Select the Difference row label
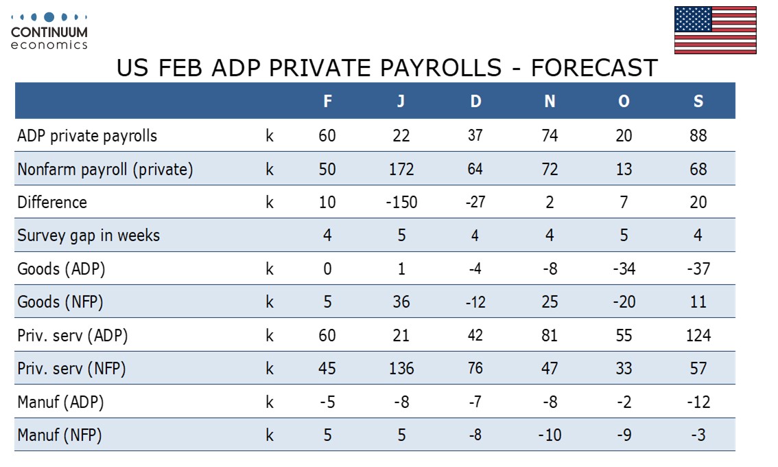778x467 pixels. (x=52, y=203)
